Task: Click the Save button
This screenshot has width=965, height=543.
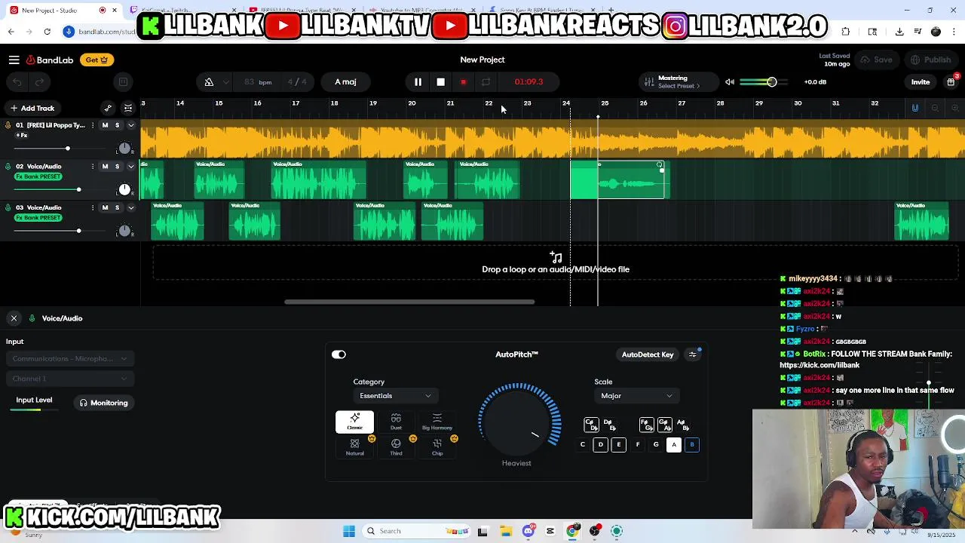Action: click(x=876, y=60)
